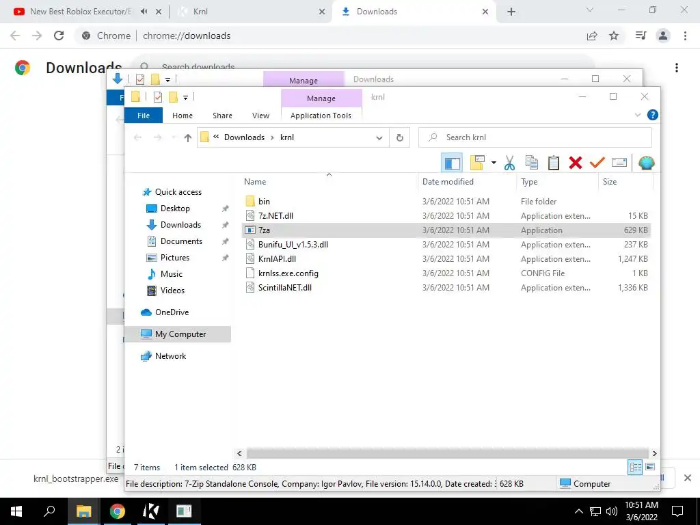
Task: Click the Up one level arrow
Action: tap(187, 138)
